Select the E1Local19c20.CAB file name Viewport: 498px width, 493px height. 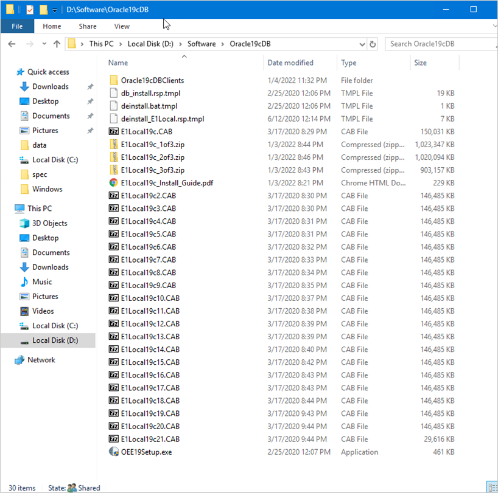click(x=150, y=426)
